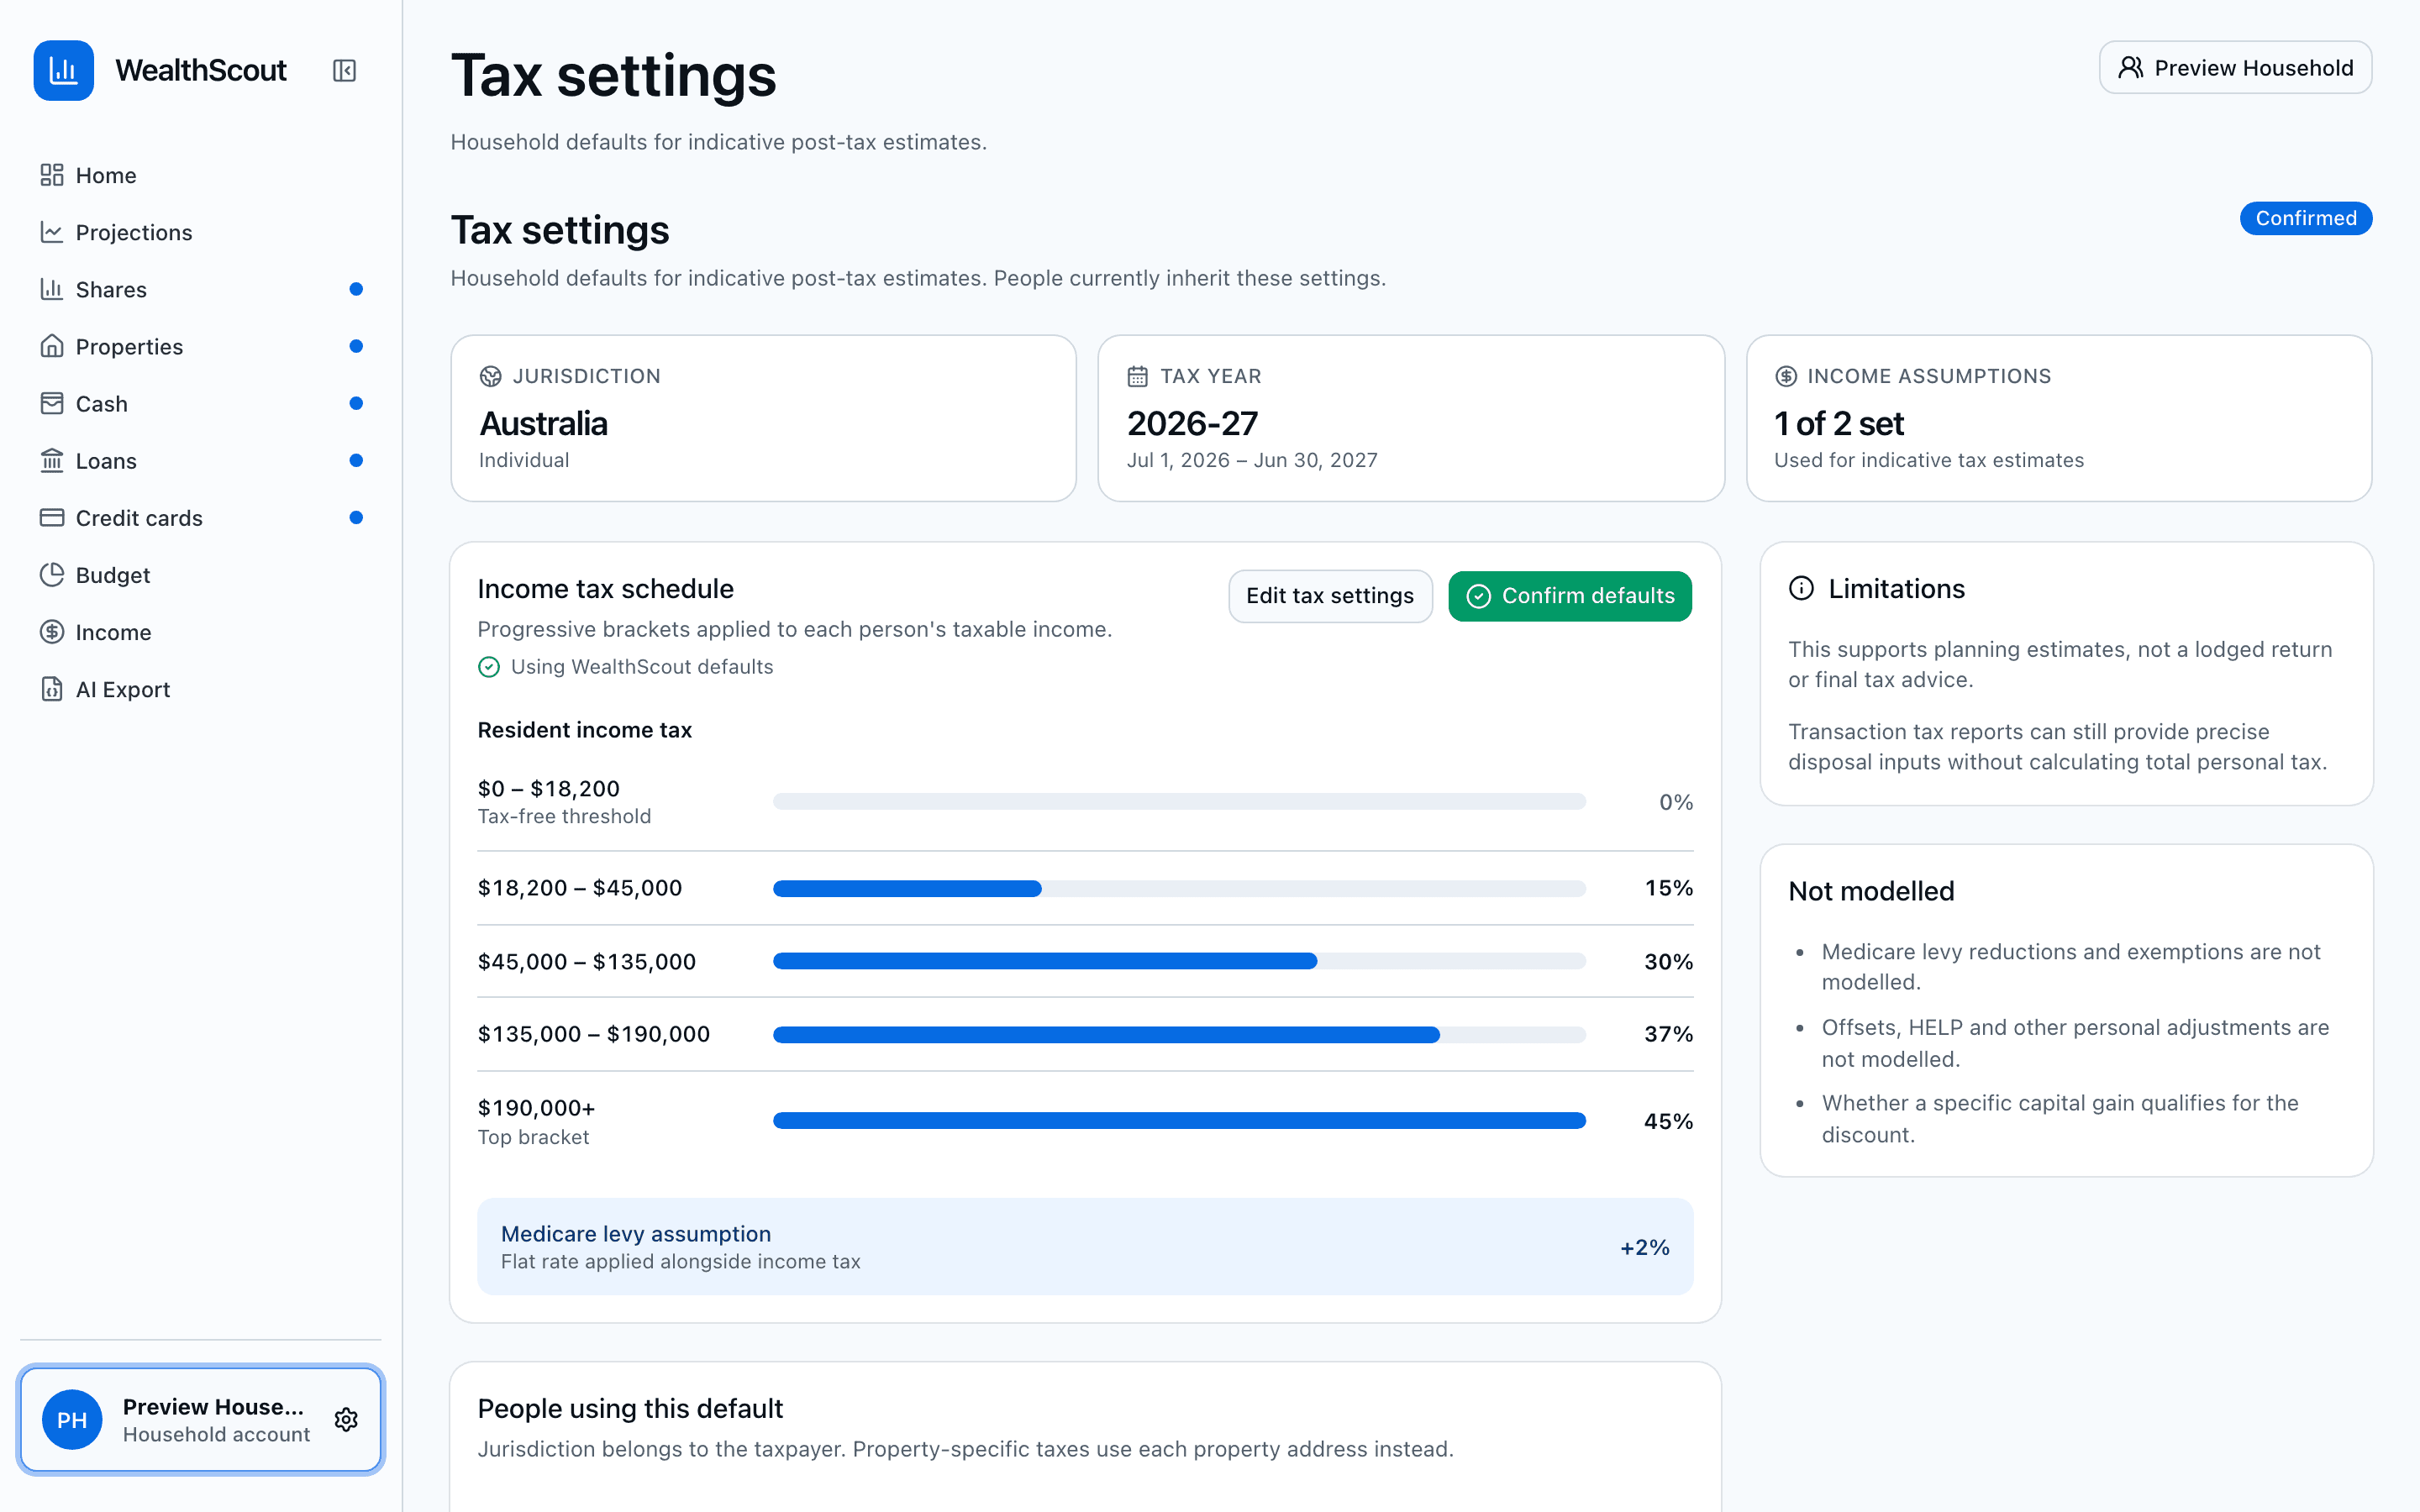Click the check icon beside WealthScout defaults

[x=489, y=667]
